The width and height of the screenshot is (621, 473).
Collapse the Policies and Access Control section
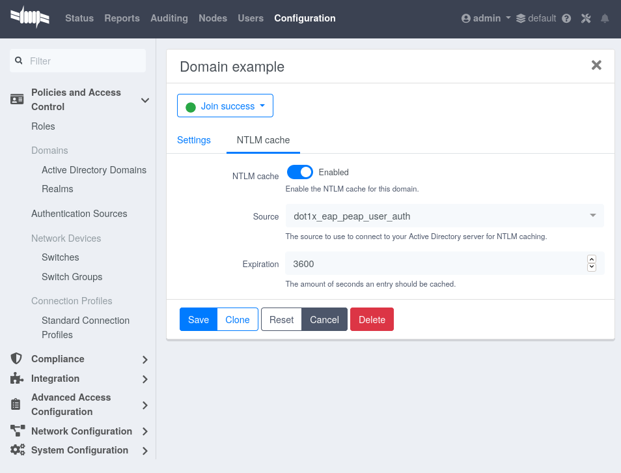[x=145, y=100]
